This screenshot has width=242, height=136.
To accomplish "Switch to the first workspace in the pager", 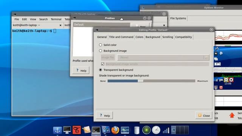I will [174, 130].
